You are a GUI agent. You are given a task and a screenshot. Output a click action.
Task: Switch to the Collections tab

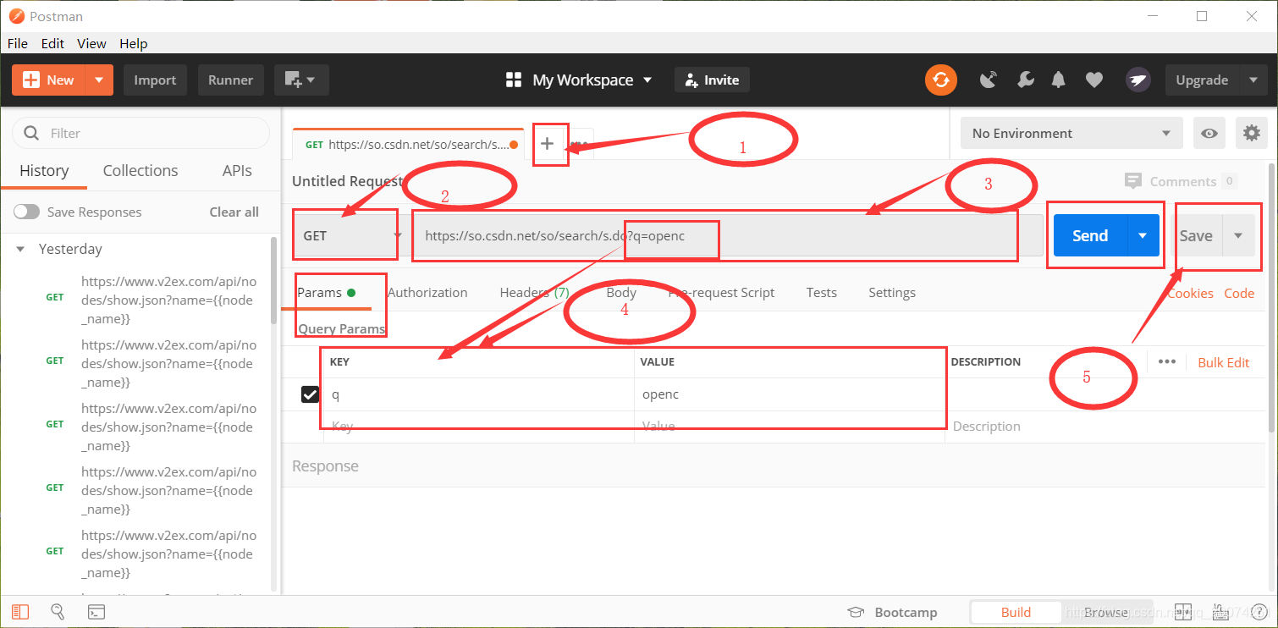[140, 171]
